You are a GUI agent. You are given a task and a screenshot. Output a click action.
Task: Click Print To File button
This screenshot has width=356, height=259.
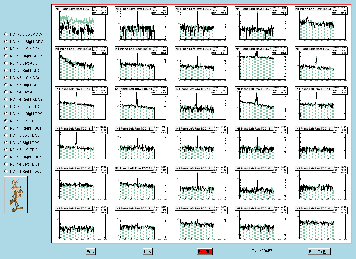[x=319, y=251]
